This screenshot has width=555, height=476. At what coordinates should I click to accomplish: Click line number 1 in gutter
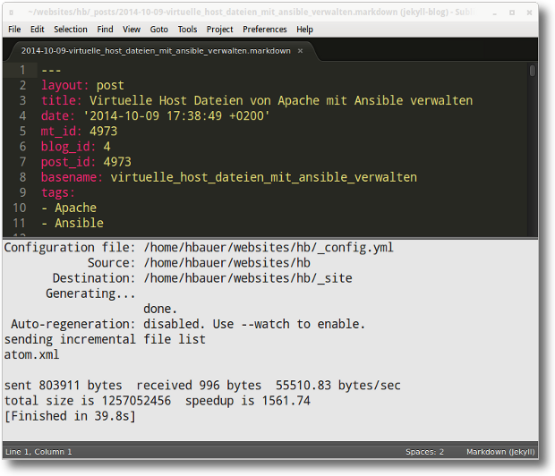(x=22, y=70)
